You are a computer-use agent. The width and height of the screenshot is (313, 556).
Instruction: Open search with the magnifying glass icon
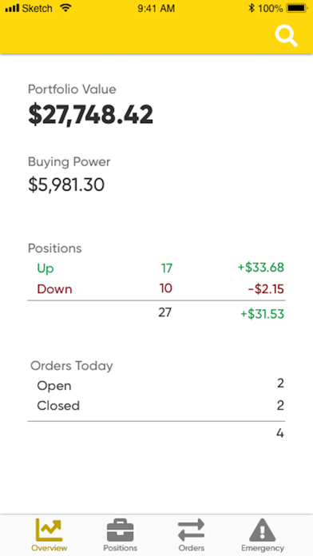pos(286,36)
